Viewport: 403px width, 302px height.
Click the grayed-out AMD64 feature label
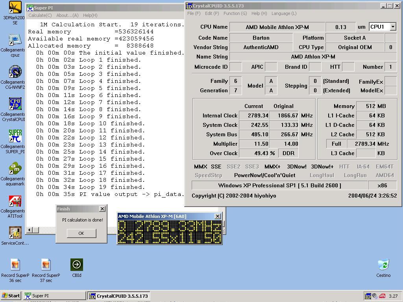coord(385,176)
